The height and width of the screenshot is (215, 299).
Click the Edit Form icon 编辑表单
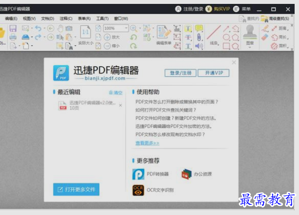(164, 32)
